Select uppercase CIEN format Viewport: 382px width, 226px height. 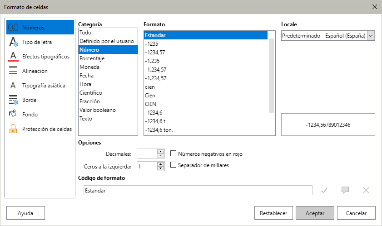(x=206, y=104)
